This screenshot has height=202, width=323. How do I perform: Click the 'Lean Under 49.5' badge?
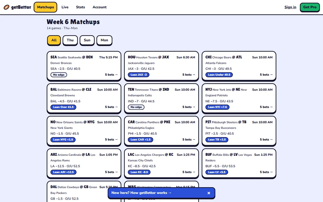click(x=219, y=75)
